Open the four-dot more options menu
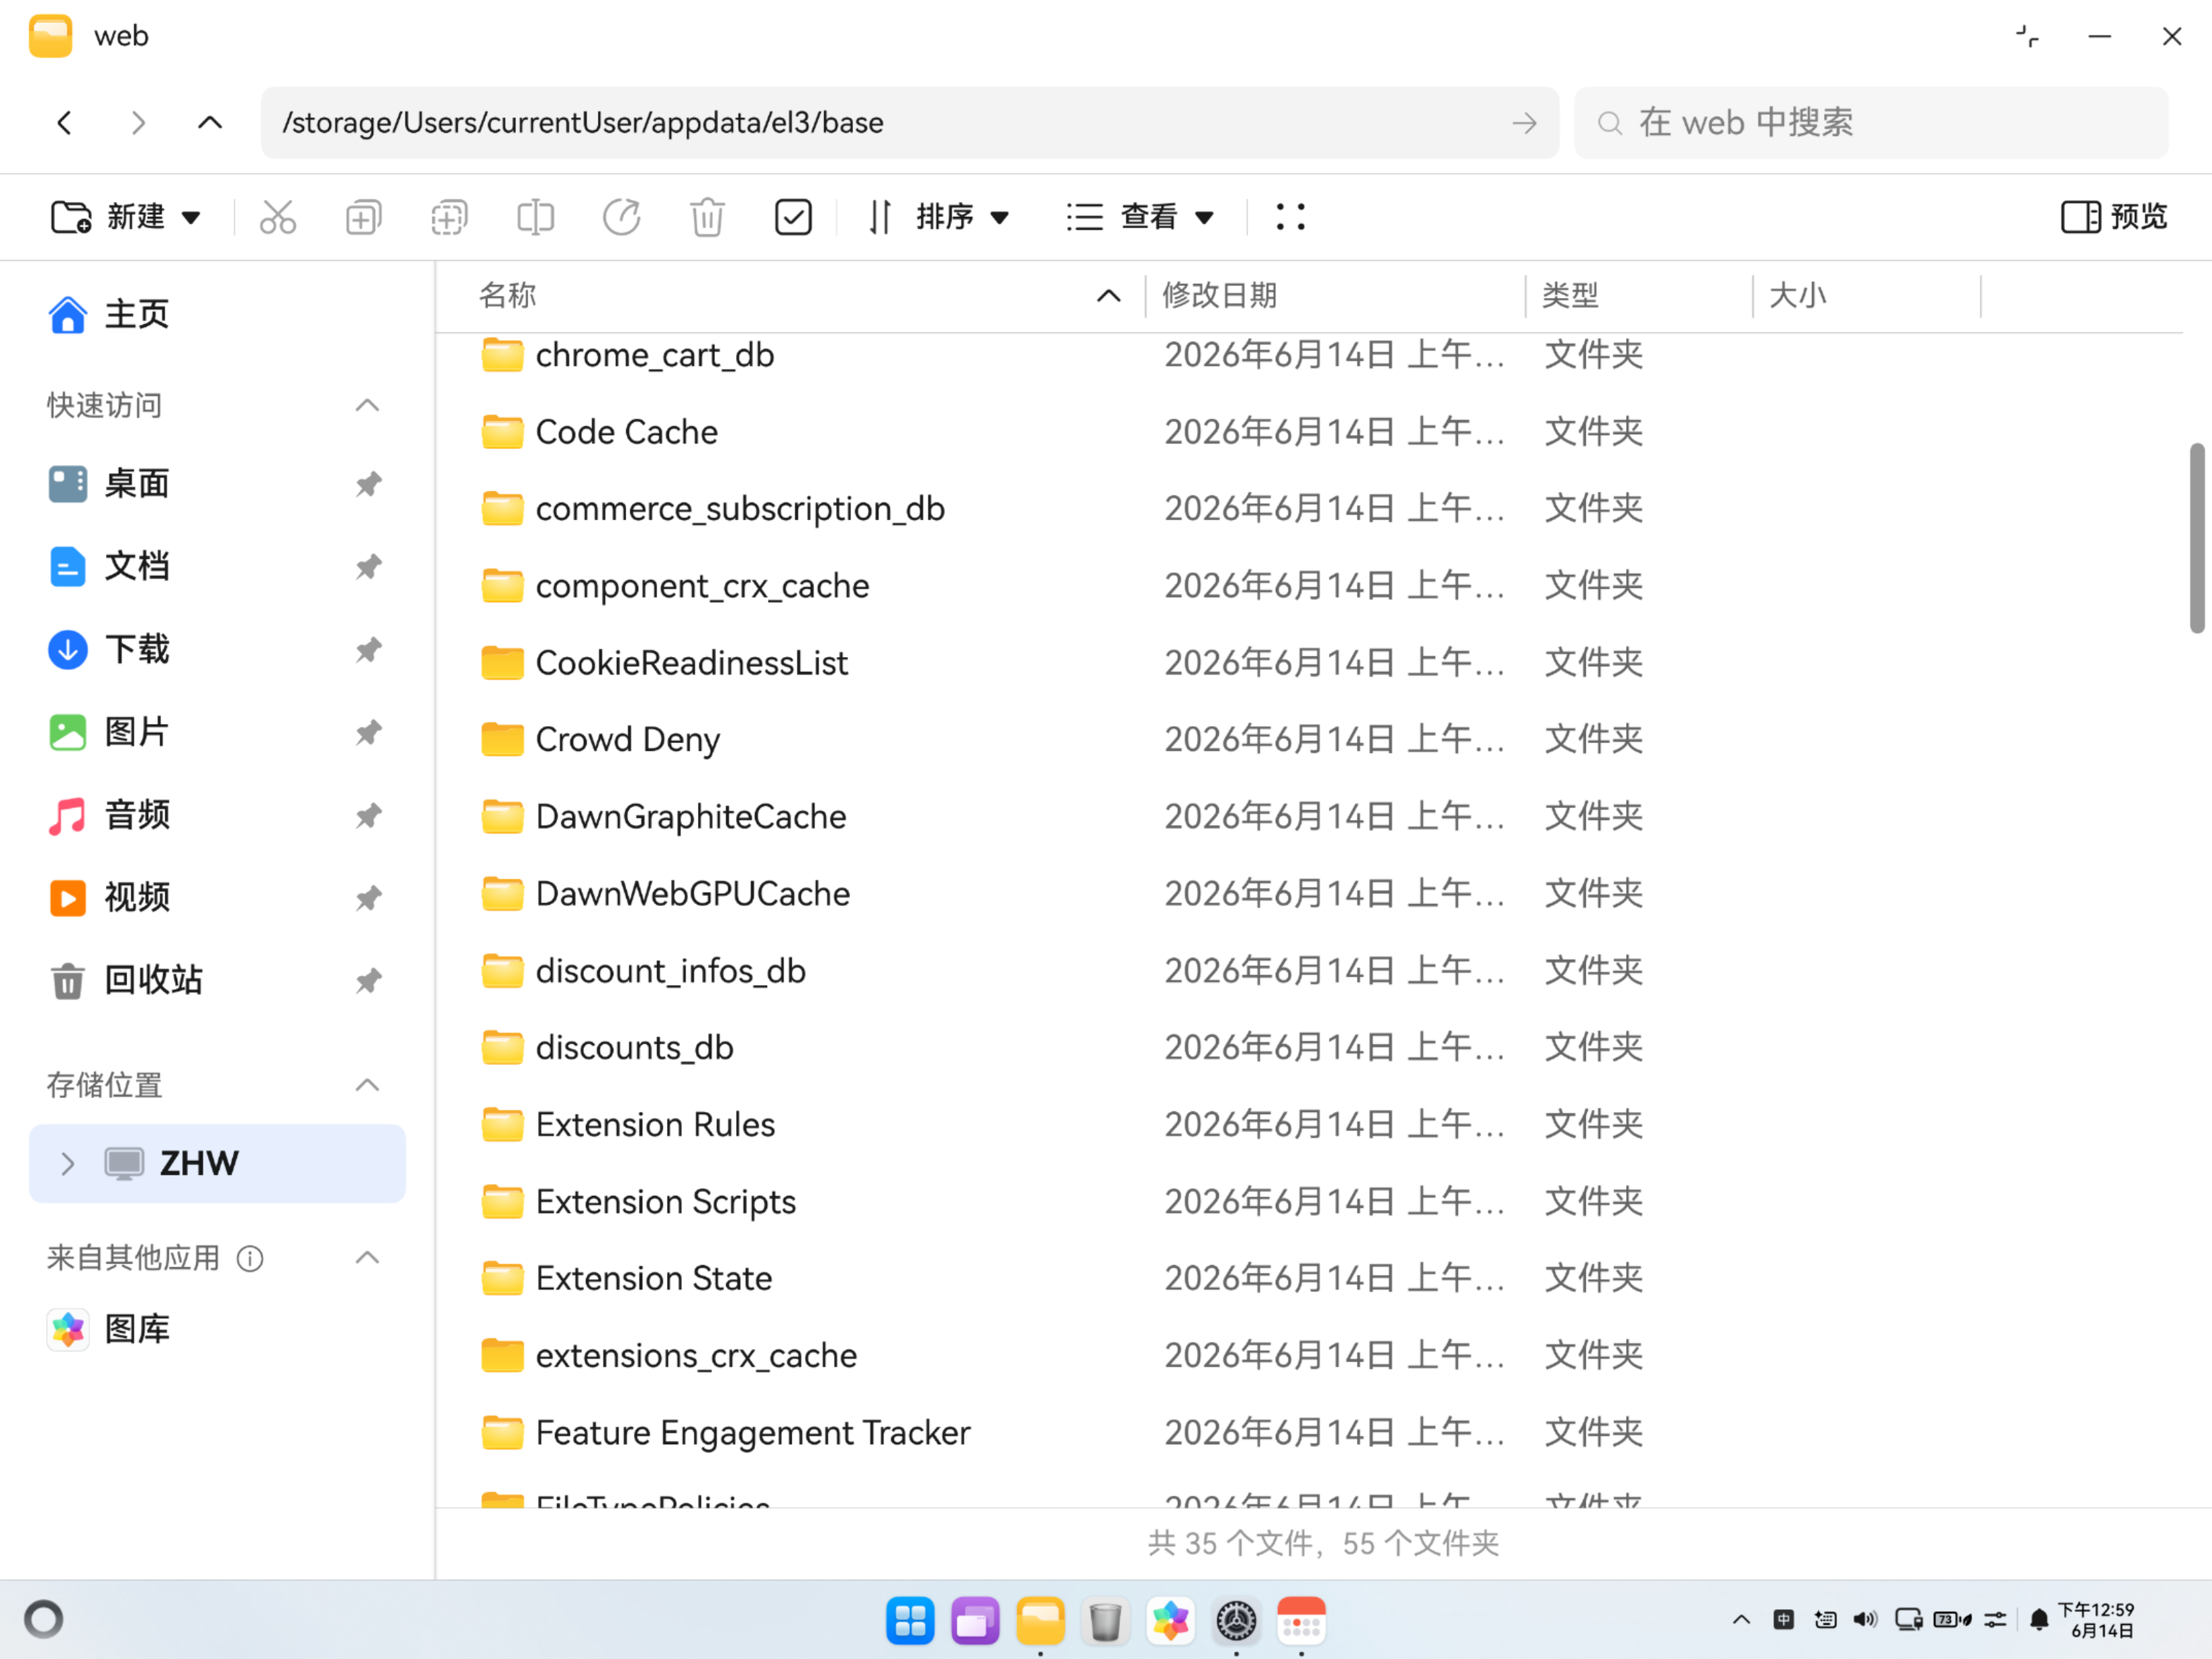2212x1659 pixels. tap(1290, 217)
